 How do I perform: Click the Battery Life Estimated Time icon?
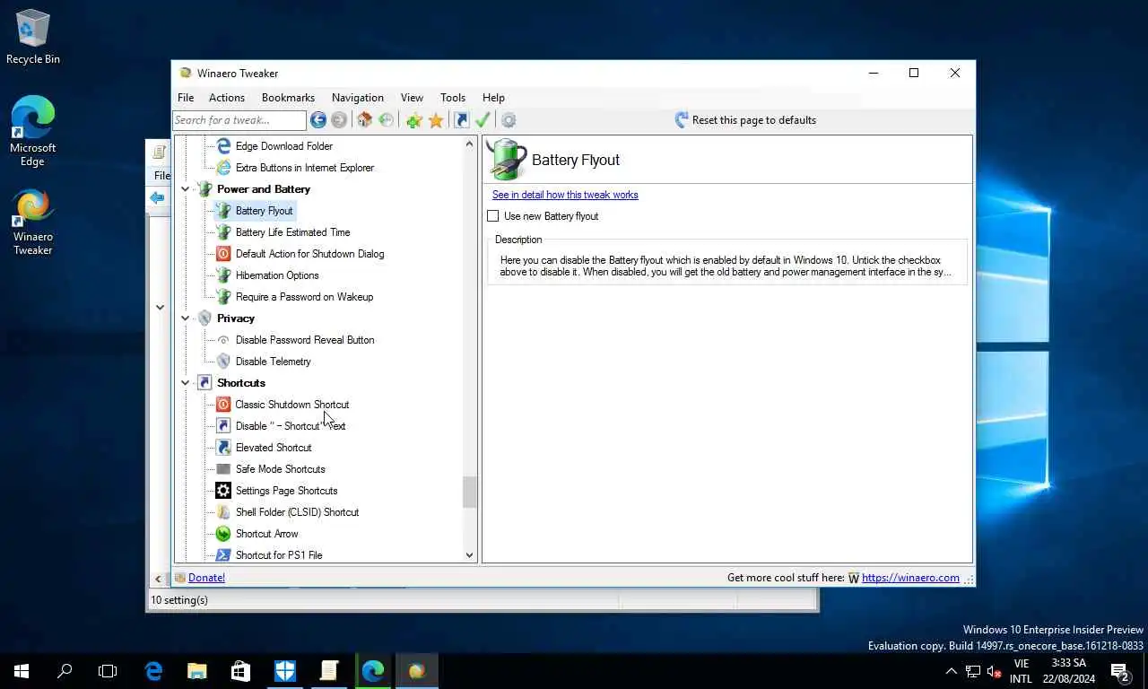(223, 232)
